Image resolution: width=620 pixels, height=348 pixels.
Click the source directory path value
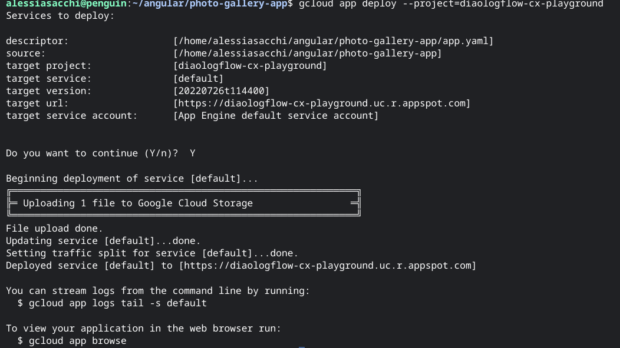[307, 53]
